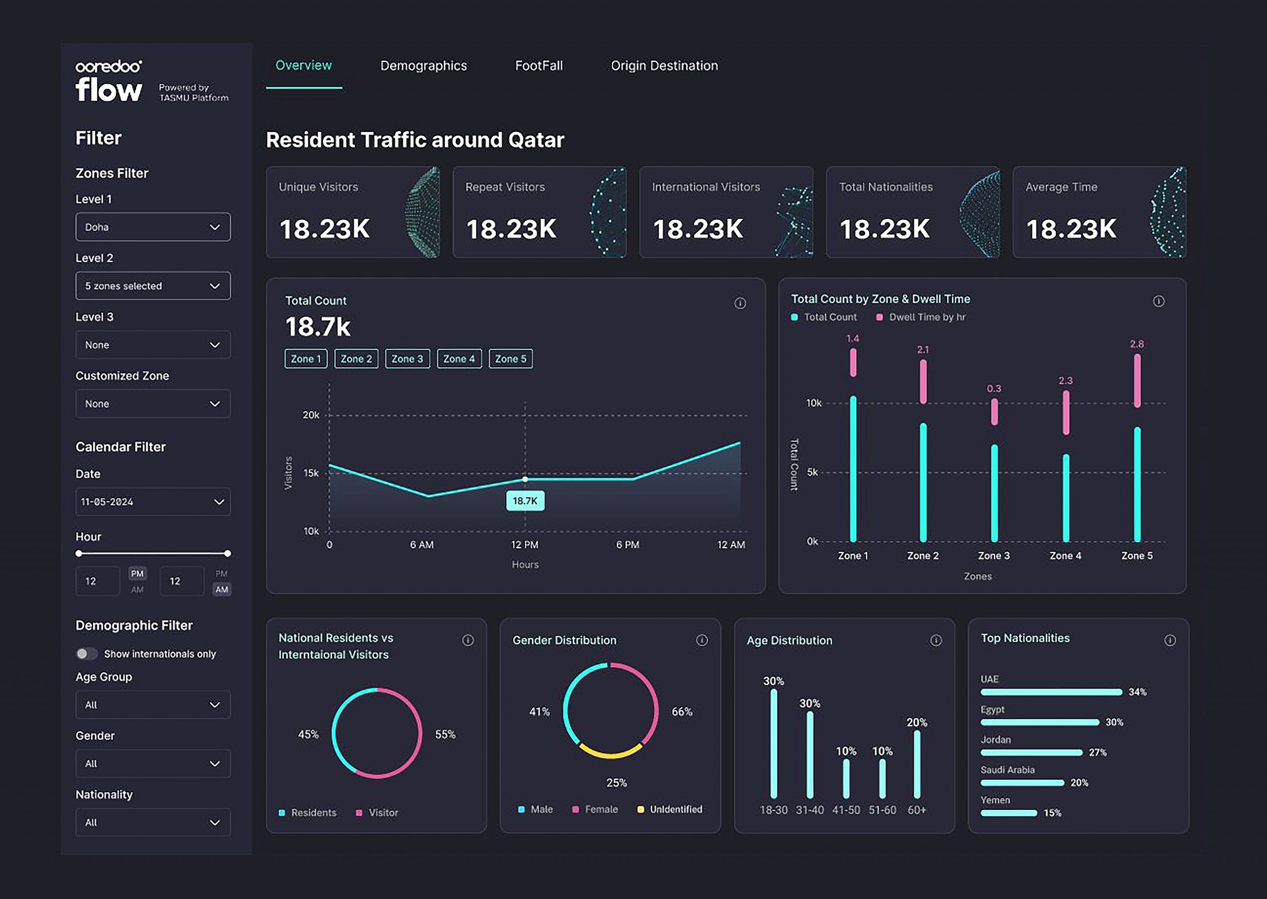Viewport: 1267px width, 899px height.
Task: Toggle Zone 2 chip in Total Count
Action: 356,359
